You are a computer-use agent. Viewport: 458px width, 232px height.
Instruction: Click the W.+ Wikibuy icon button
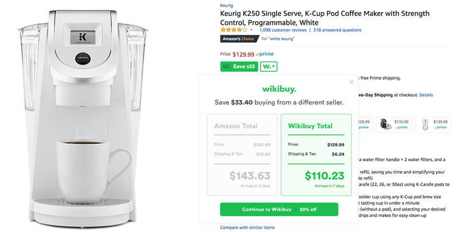268,67
